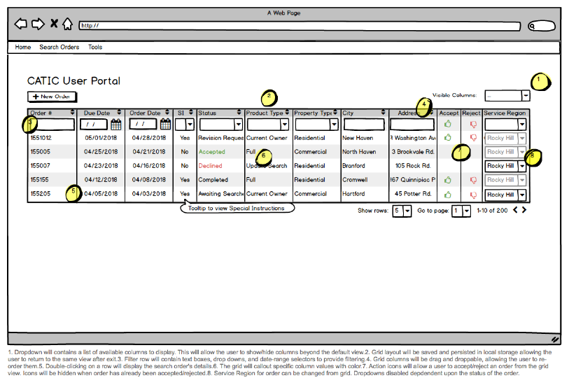The height and width of the screenshot is (385, 569).
Task: Click the browser back arrow icon
Action: (21, 24)
